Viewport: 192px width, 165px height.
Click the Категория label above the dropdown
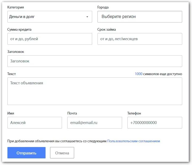point(17,7)
